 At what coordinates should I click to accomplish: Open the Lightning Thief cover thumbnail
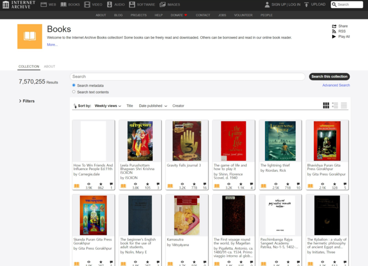pyautogui.click(x=280, y=141)
